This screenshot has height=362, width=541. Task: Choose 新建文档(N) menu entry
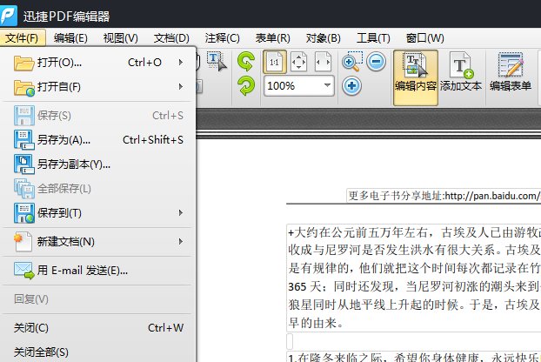pos(98,242)
